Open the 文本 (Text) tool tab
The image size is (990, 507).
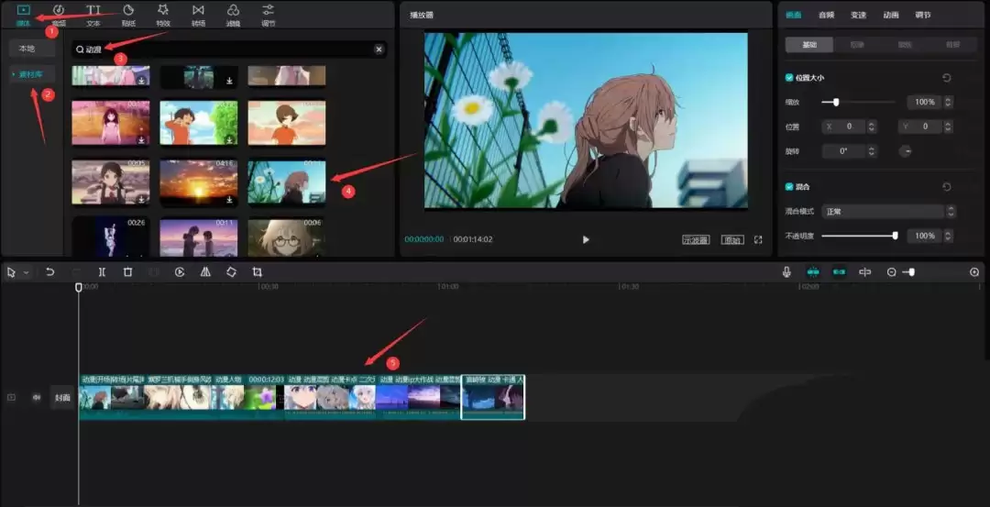pos(93,14)
